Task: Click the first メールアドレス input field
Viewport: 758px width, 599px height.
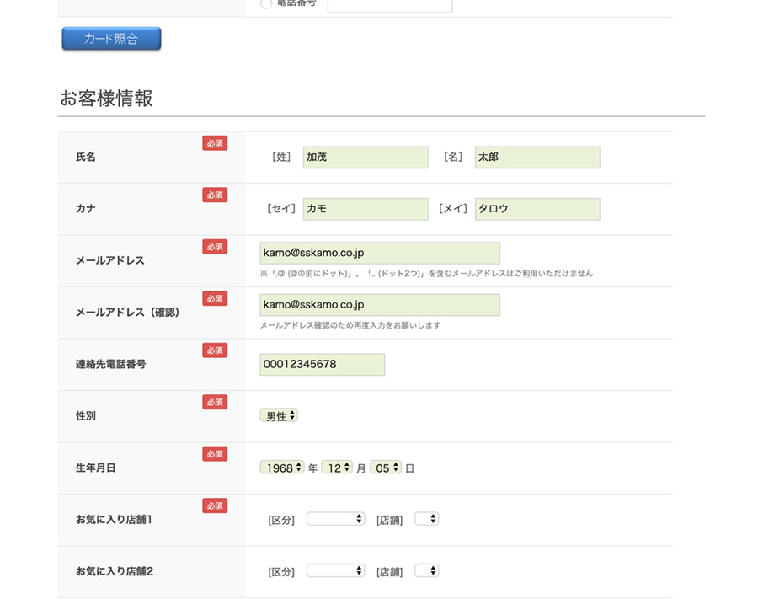Action: click(380, 254)
